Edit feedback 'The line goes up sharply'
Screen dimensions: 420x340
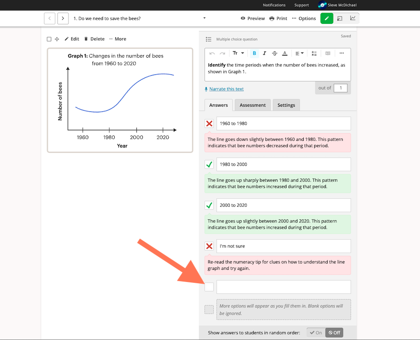[278, 184]
